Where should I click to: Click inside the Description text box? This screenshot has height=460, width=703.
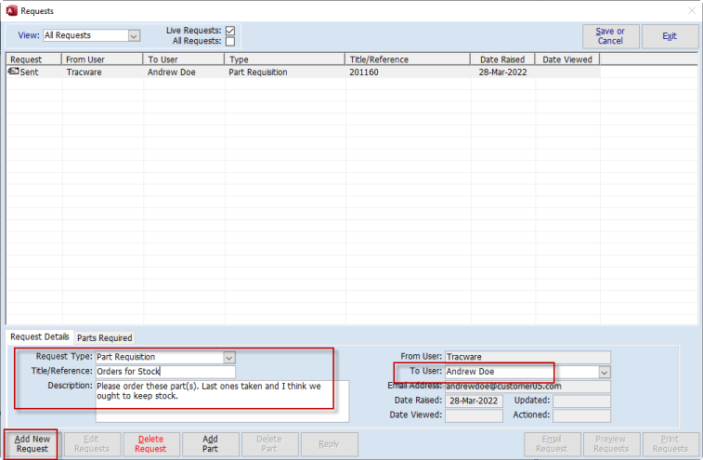[221, 401]
